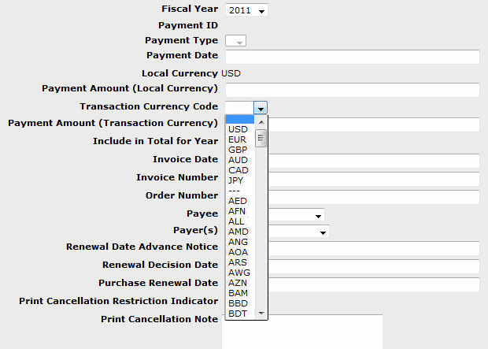Viewport: 488px width, 349px height.
Task: Click the Print Cancellation Note text area
Action: coord(302,331)
